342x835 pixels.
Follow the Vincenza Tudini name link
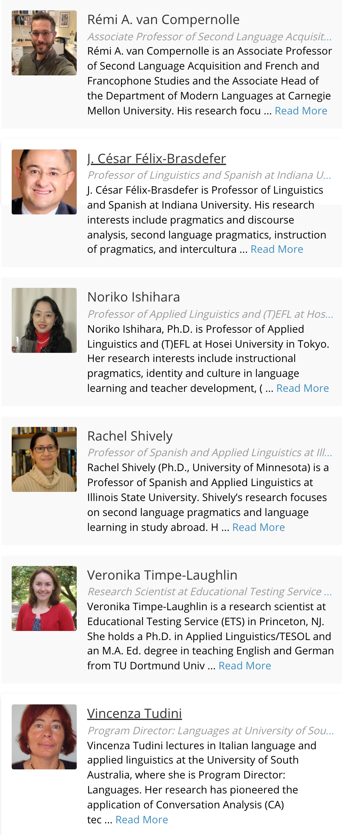click(135, 713)
